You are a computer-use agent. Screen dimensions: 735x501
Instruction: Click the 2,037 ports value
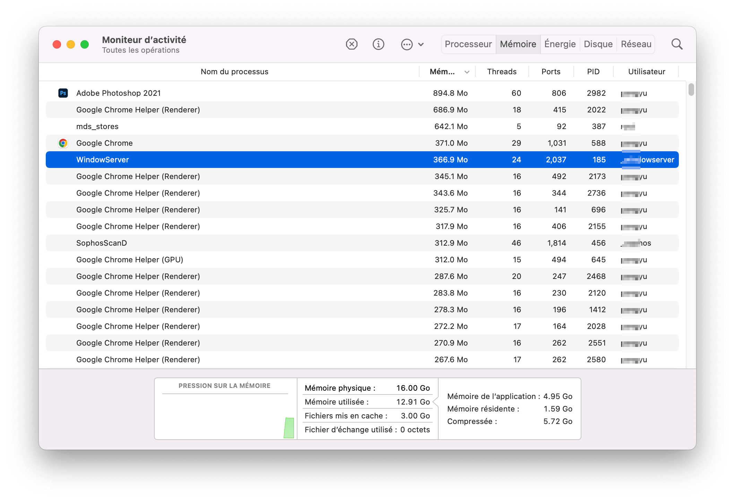coord(556,160)
